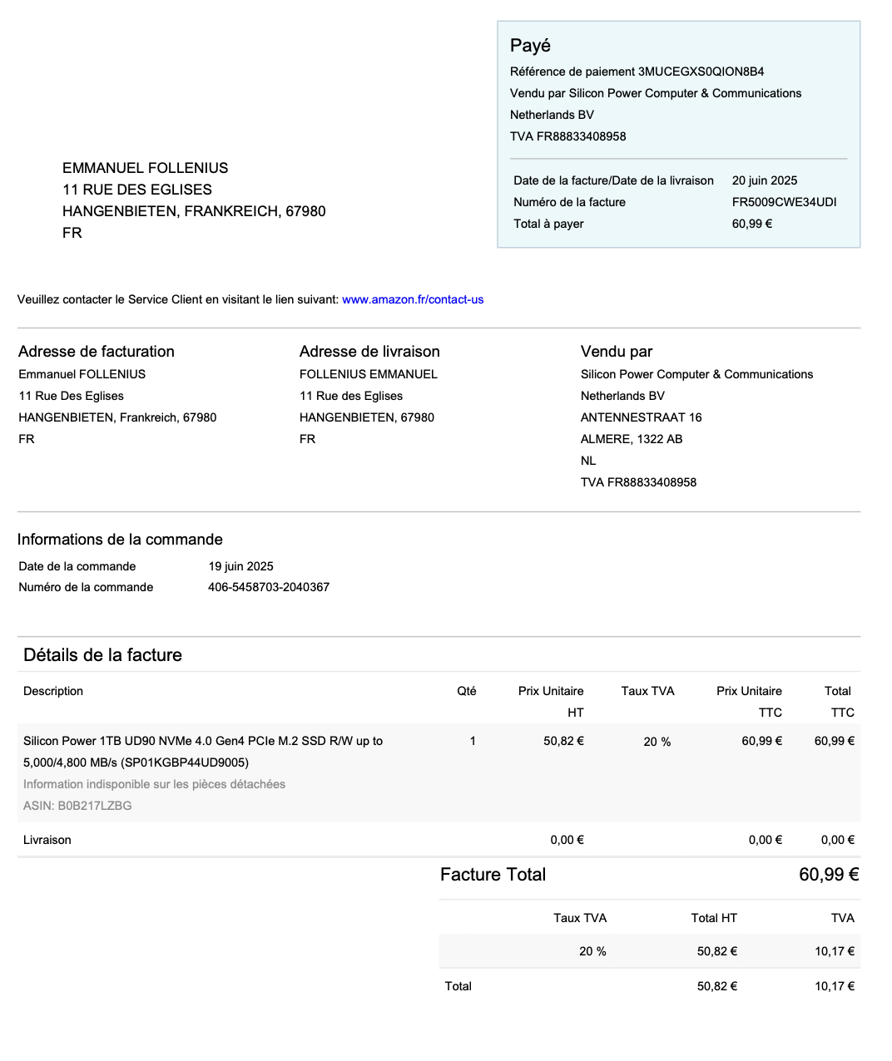This screenshot has height=1061, width=892.
Task: Click the 'Adresse de livraison' heading
Action: point(369,352)
